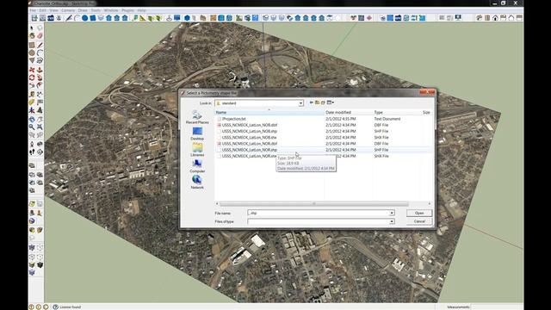
Task: Select the LatLon_NOB.dbf file
Action: pos(249,125)
